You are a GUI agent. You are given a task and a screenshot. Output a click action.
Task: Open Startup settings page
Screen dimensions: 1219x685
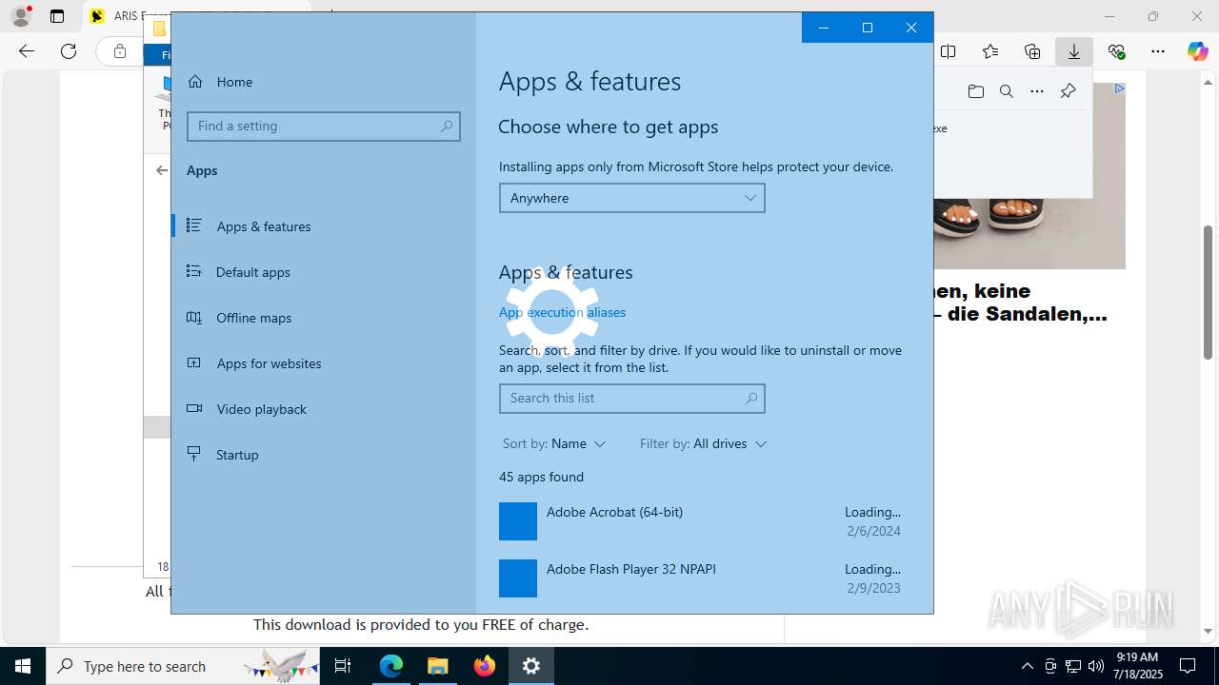[x=324, y=455]
